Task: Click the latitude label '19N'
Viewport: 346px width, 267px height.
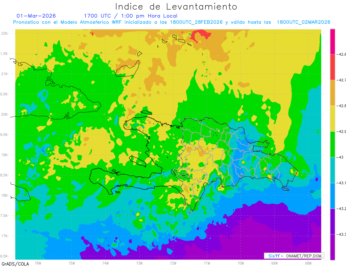Action: 5,155
